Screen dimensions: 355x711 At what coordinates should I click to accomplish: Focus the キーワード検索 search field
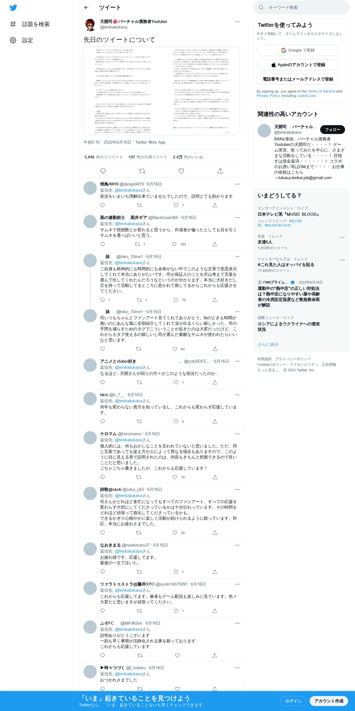[301, 7]
